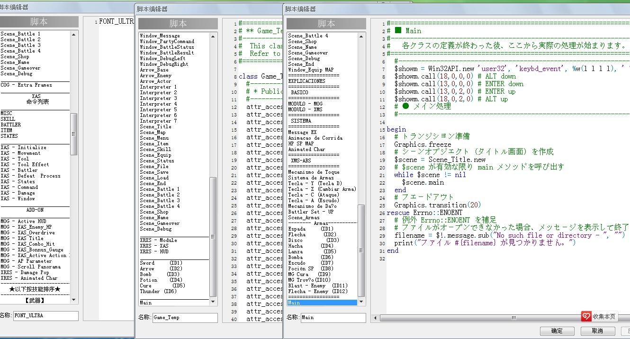Select Scene_Armas script

click(304, 217)
